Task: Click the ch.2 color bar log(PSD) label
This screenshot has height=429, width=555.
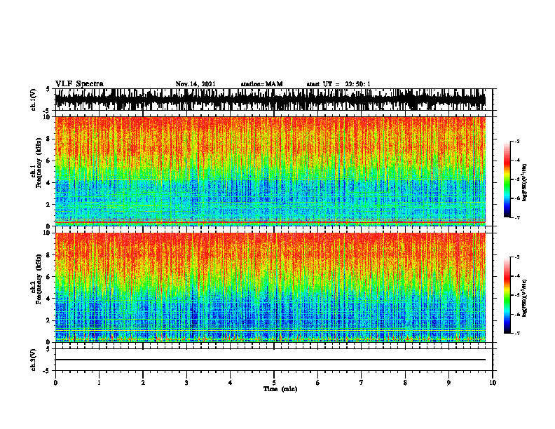Action: pos(526,298)
